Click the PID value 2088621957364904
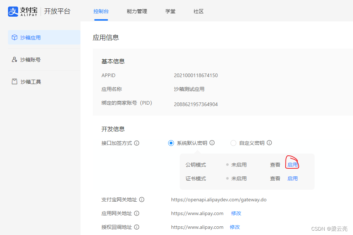The height and width of the screenshot is (235, 353). pos(196,104)
